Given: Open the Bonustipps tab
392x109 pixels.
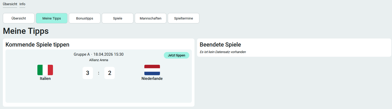Looking at the screenshot, I should click(85, 18).
